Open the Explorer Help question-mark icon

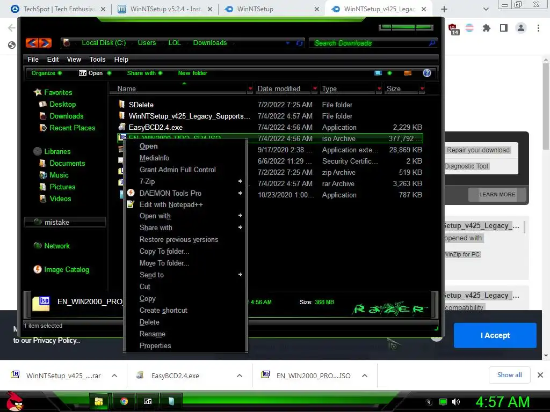click(x=427, y=73)
